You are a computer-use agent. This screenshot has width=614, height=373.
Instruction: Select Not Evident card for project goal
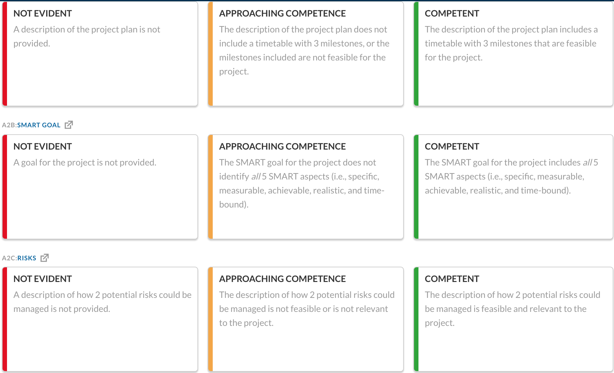100,187
